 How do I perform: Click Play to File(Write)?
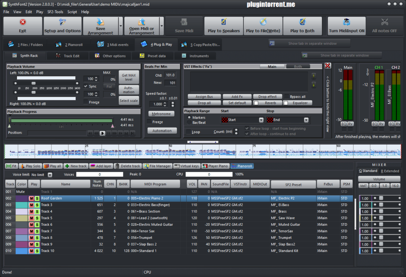coord(263,26)
